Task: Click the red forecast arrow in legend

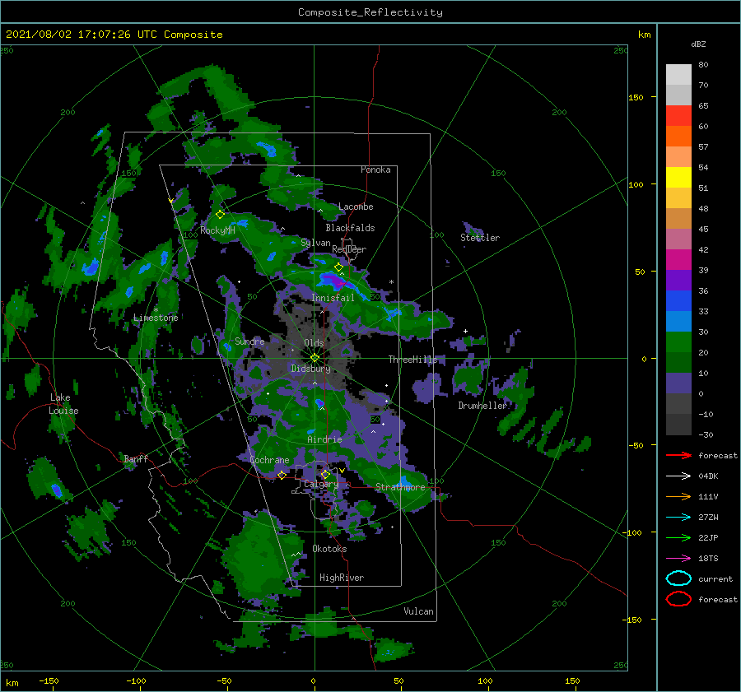Action: pyautogui.click(x=678, y=455)
